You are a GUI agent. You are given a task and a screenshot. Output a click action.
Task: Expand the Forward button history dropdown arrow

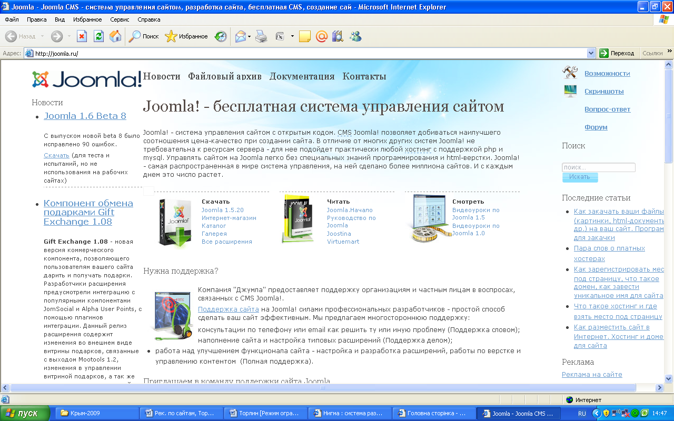point(68,36)
